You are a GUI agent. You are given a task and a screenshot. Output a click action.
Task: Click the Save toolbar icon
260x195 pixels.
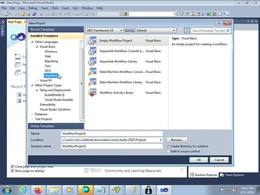click(28, 14)
